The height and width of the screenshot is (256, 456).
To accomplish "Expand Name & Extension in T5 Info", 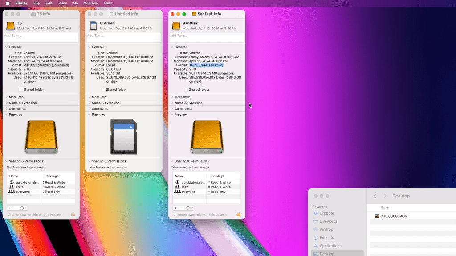I will coord(6,103).
